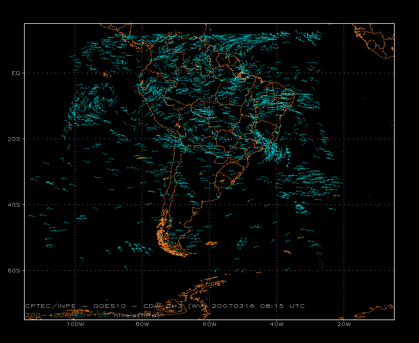Click the EQ latitude label
This screenshot has height=343, width=419.
tap(16, 73)
